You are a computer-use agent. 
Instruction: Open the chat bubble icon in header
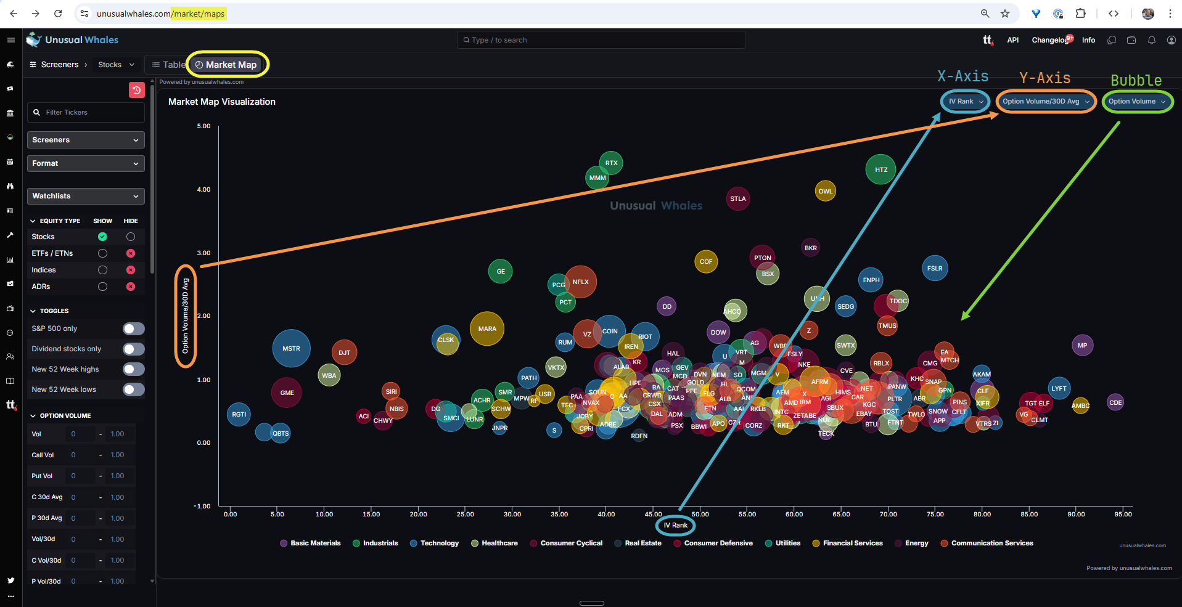[1112, 40]
